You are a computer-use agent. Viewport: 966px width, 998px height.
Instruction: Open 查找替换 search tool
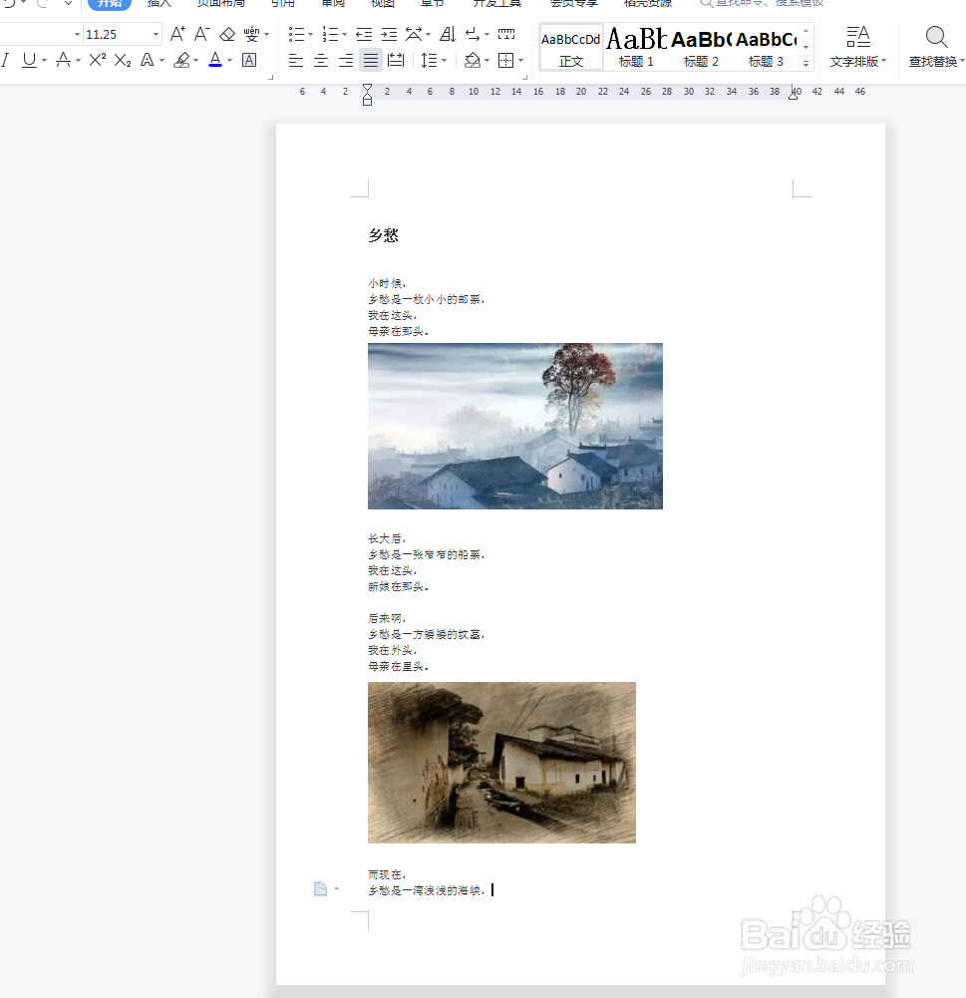[x=936, y=47]
